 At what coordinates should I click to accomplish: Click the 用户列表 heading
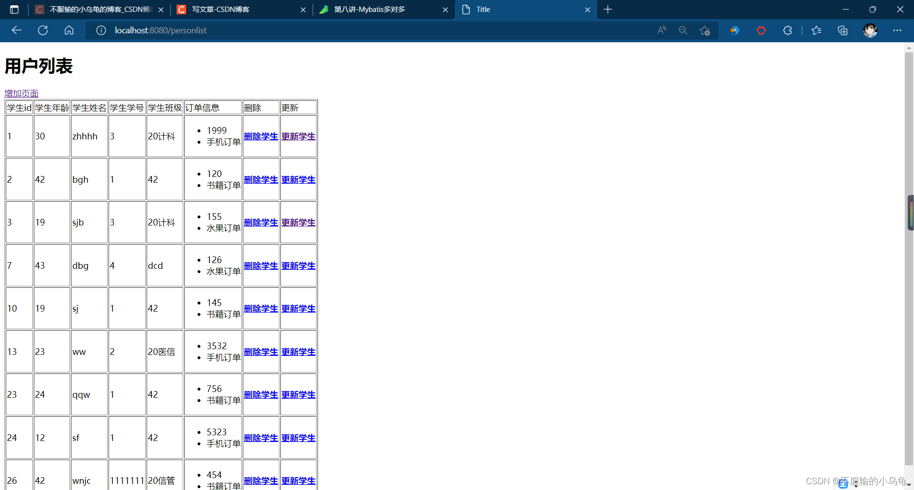39,66
